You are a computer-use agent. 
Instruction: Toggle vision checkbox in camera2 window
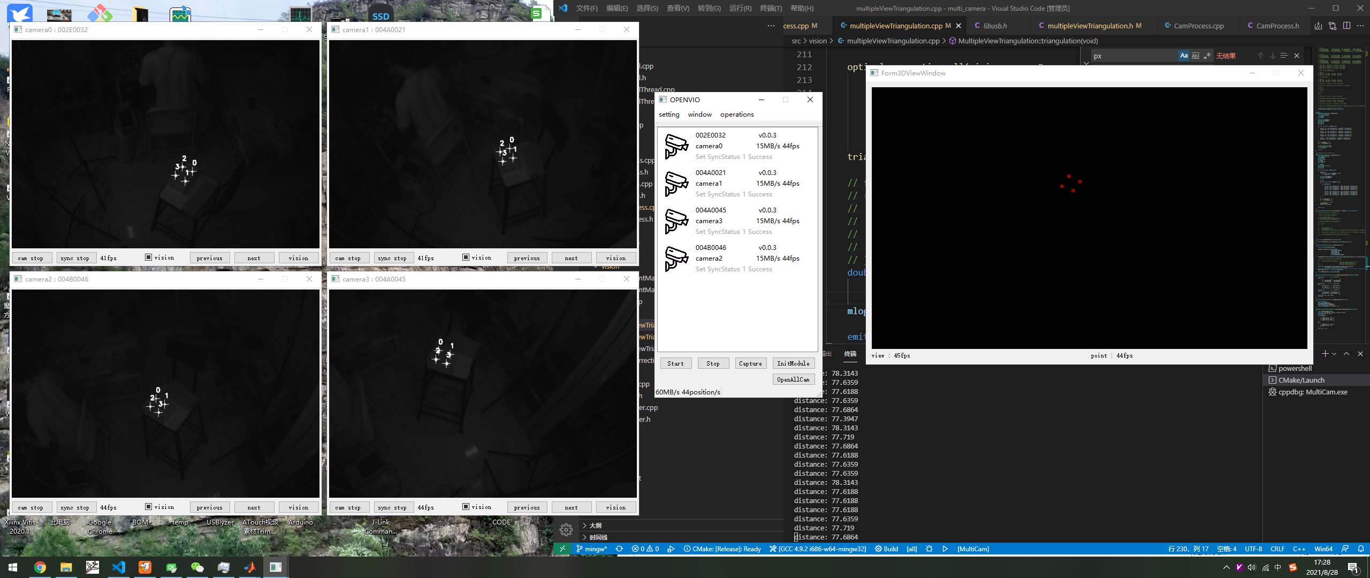[x=148, y=507]
